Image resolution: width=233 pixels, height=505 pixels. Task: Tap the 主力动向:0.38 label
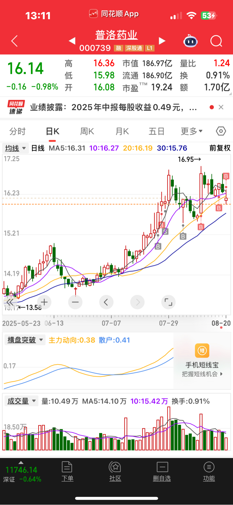[72, 340]
